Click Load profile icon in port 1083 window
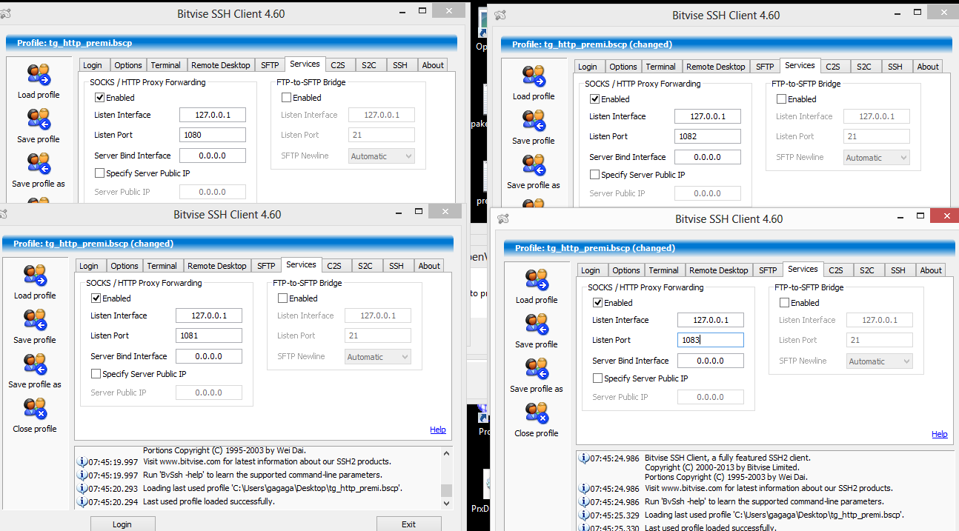Viewport: 959px width, 531px height. point(537,281)
